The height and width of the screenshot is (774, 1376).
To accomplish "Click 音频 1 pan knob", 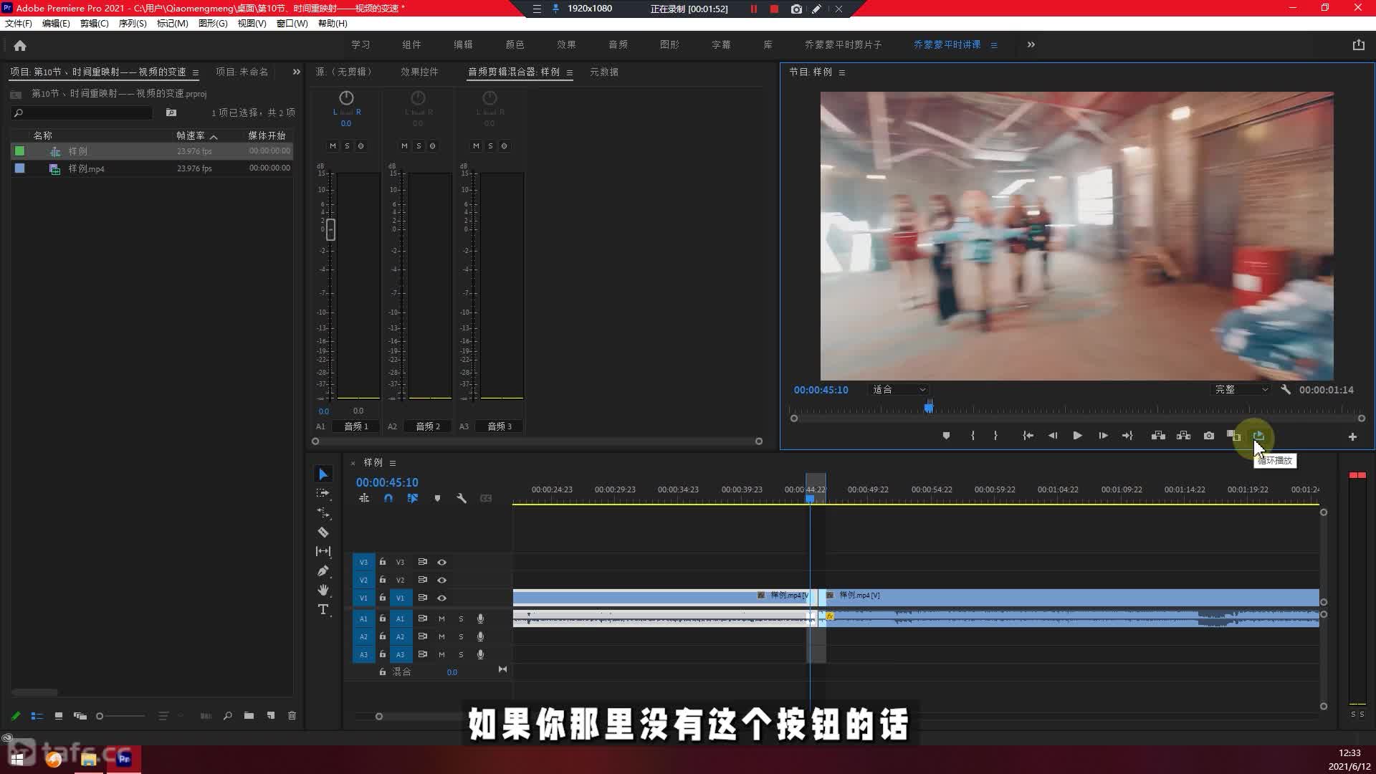I will (346, 97).
